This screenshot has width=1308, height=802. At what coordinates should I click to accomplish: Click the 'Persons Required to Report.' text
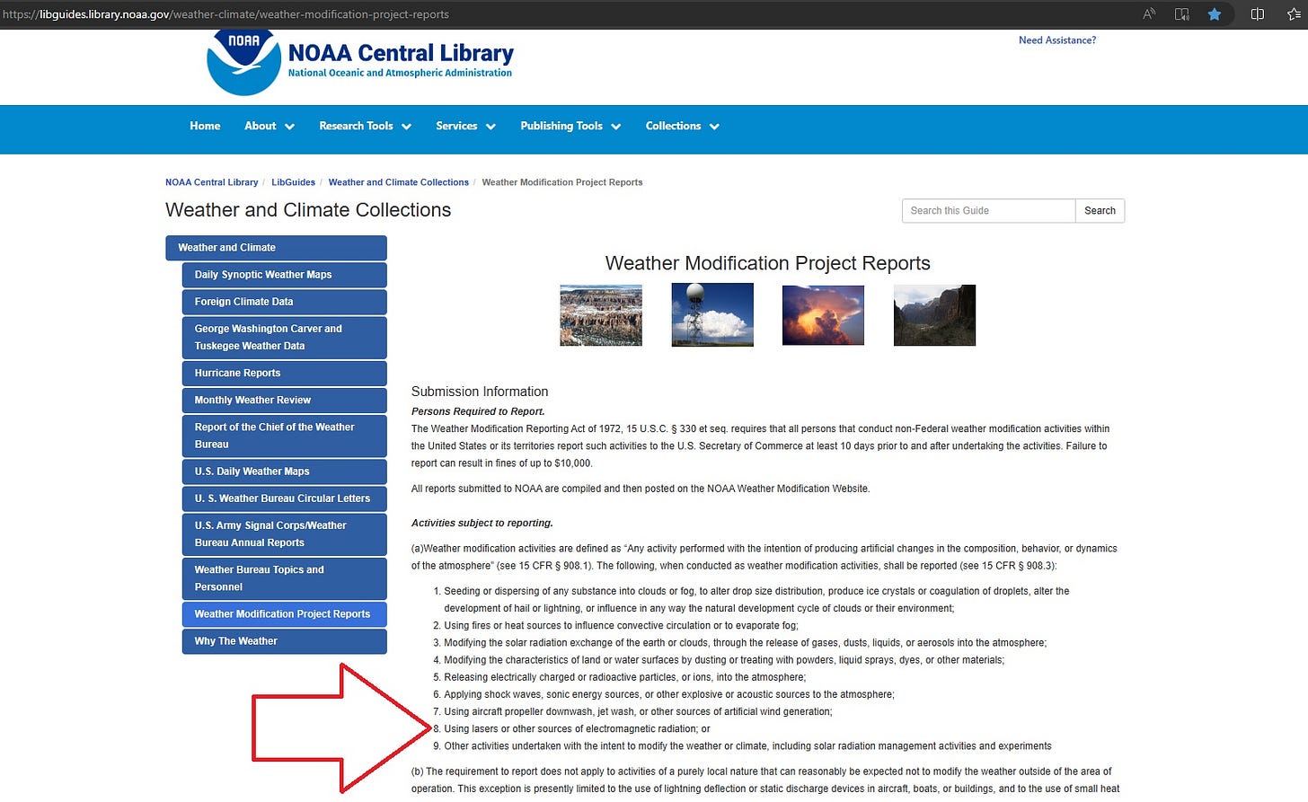[x=478, y=411]
